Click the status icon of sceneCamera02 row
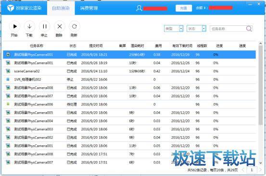 click(8, 71)
